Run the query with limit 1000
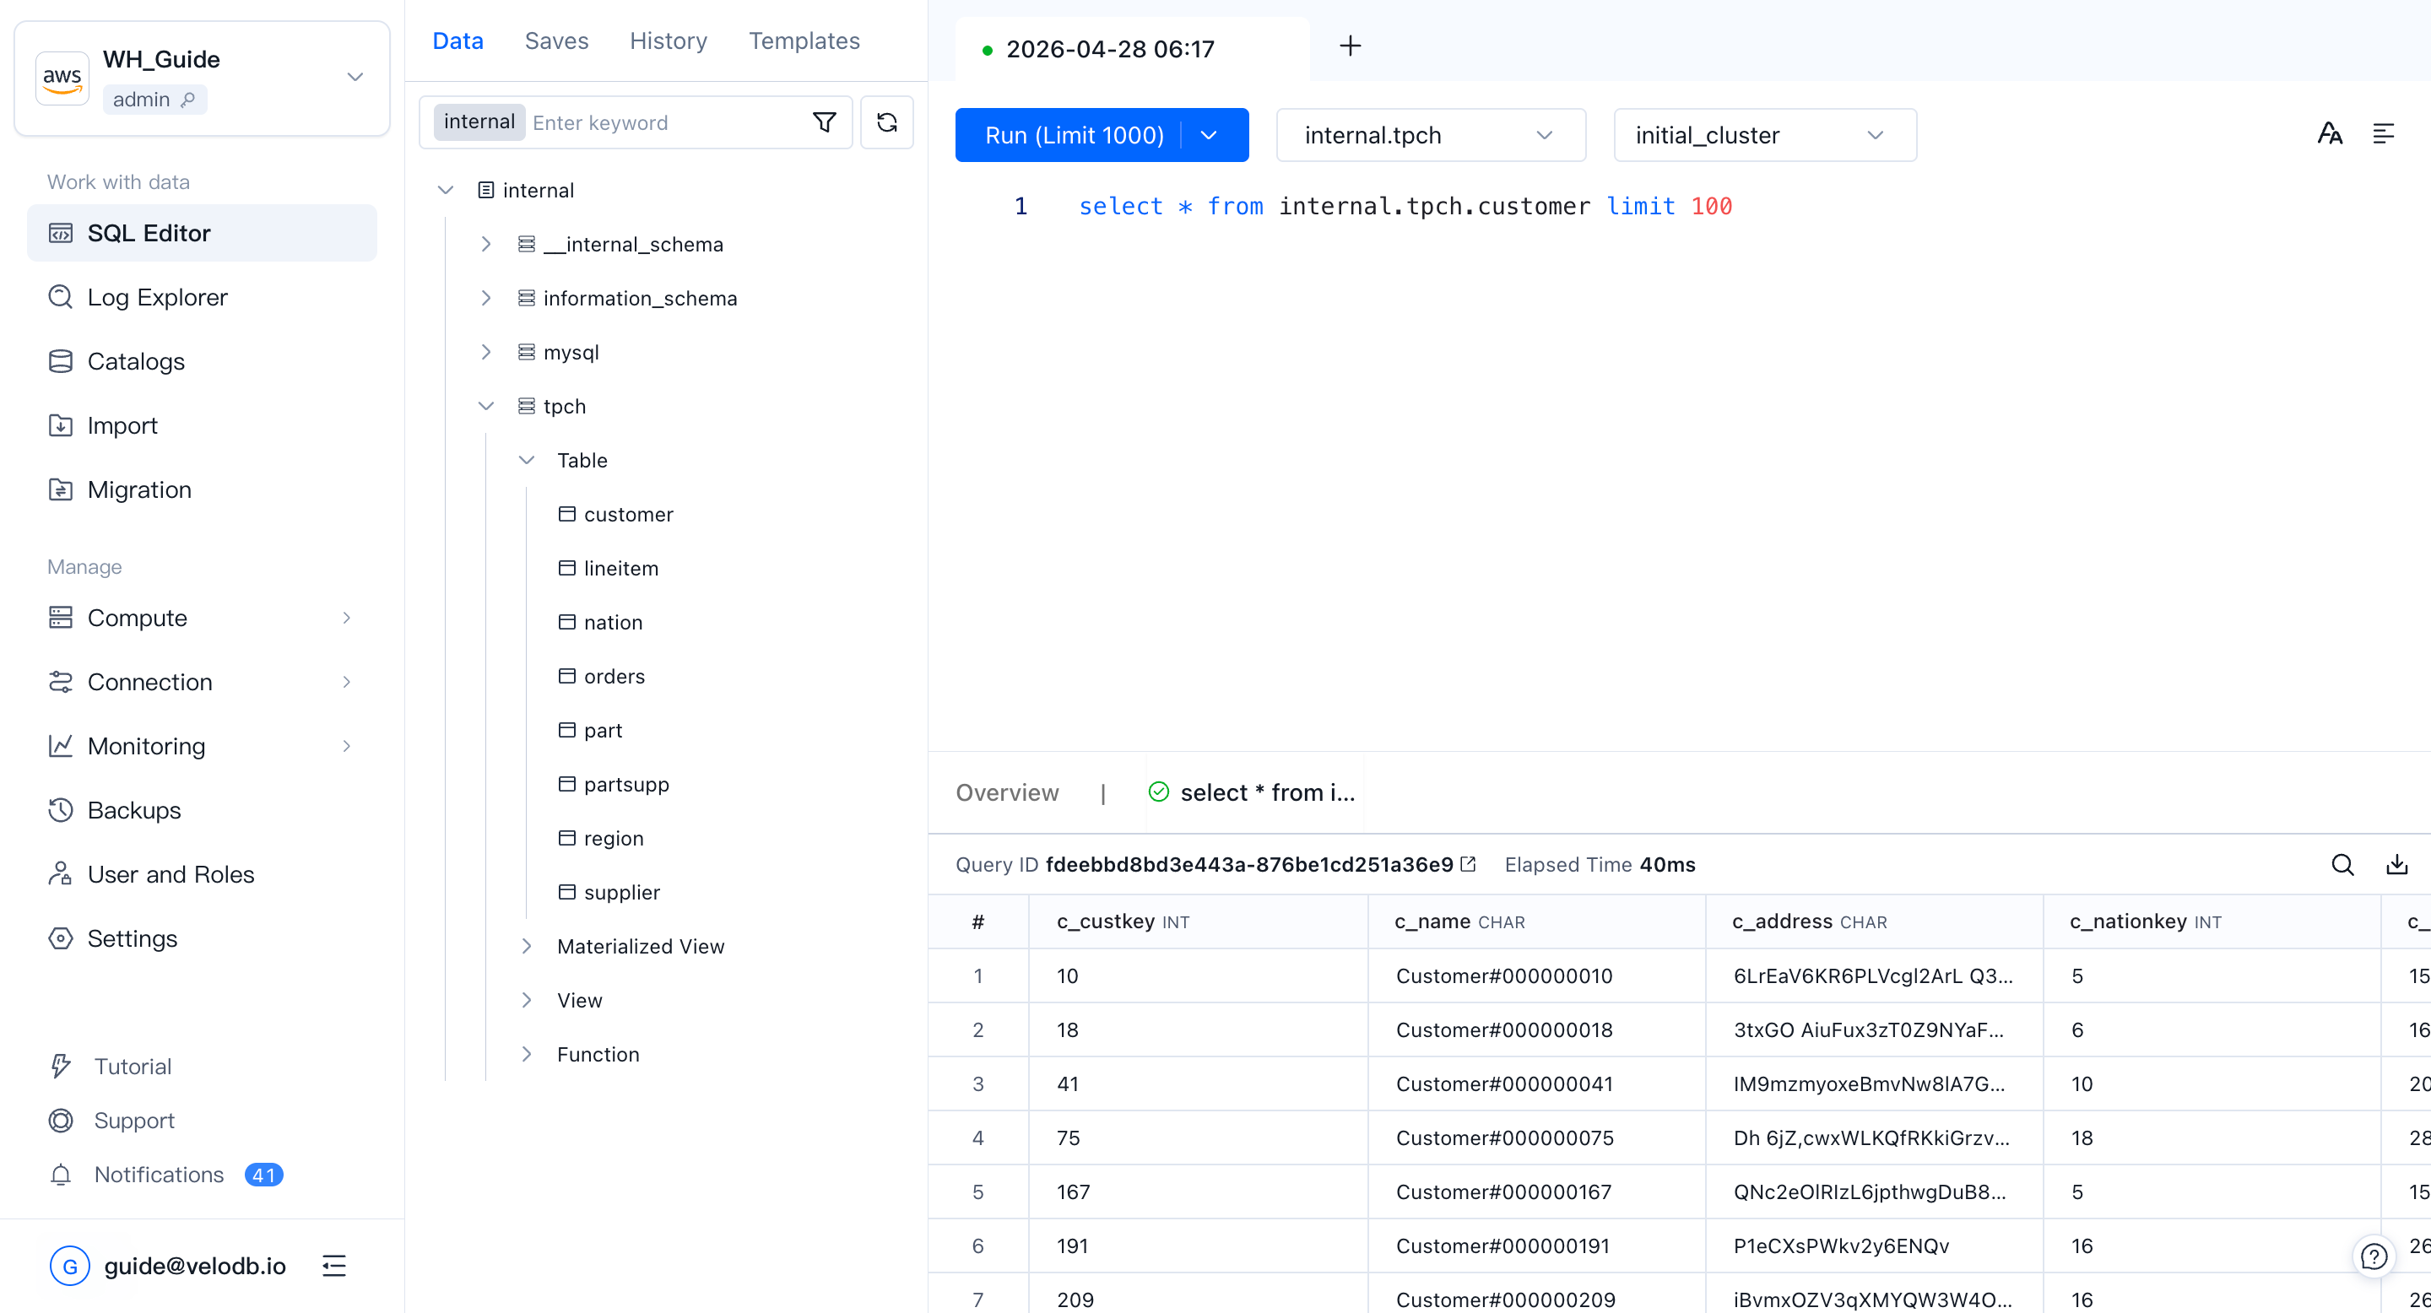 (x=1073, y=135)
